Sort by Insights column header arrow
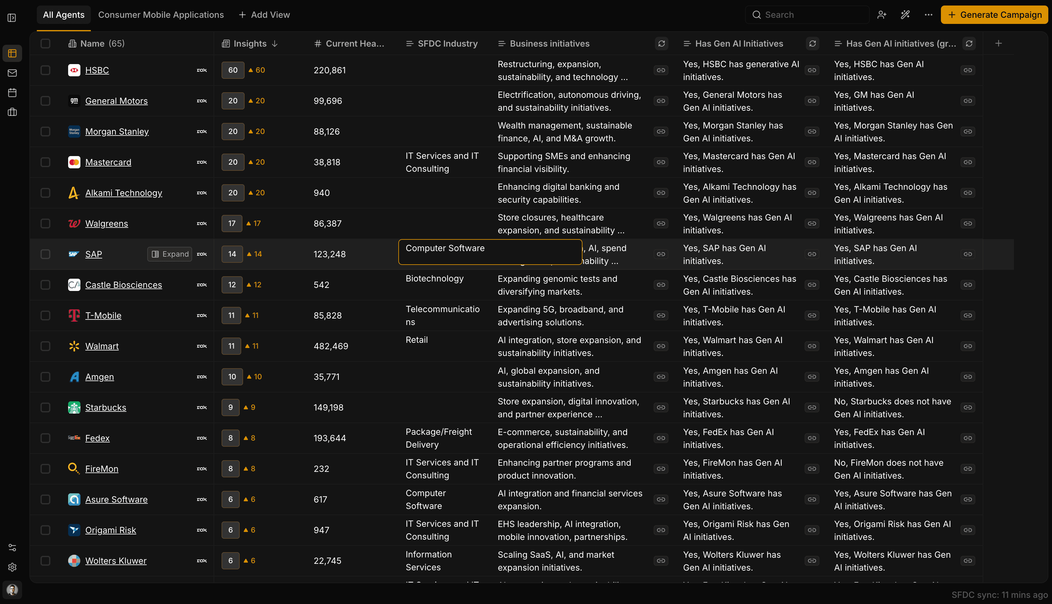 point(275,44)
